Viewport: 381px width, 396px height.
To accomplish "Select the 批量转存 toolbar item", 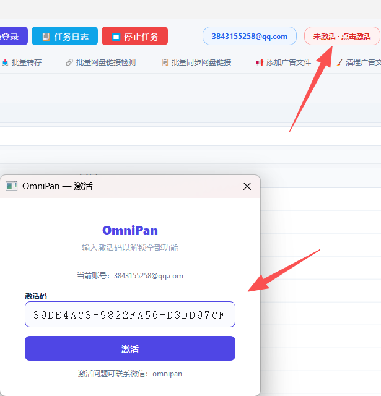I will (x=22, y=62).
